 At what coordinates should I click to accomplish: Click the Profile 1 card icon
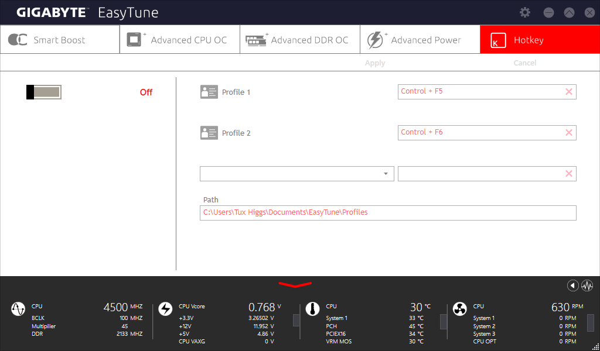click(x=209, y=92)
